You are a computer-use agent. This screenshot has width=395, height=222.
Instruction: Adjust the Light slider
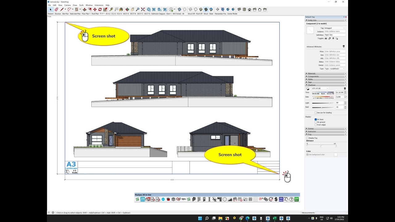pyautogui.click(x=323, y=103)
